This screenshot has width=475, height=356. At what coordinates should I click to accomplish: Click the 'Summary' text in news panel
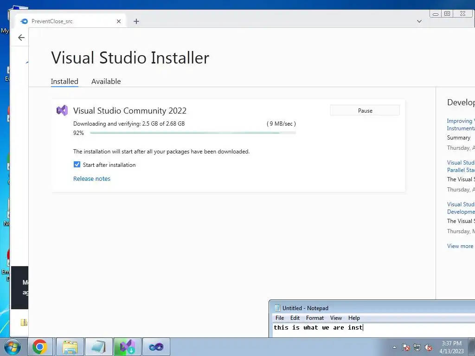point(459,138)
